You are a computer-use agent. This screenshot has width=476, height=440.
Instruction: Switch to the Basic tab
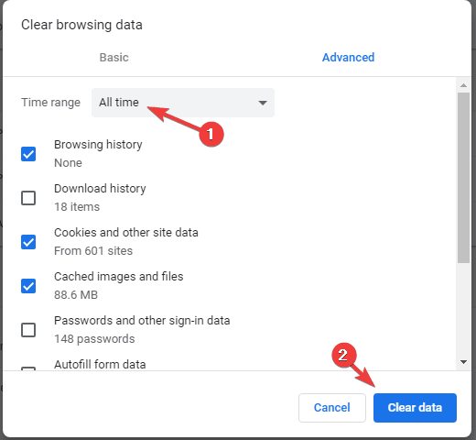coord(114,58)
